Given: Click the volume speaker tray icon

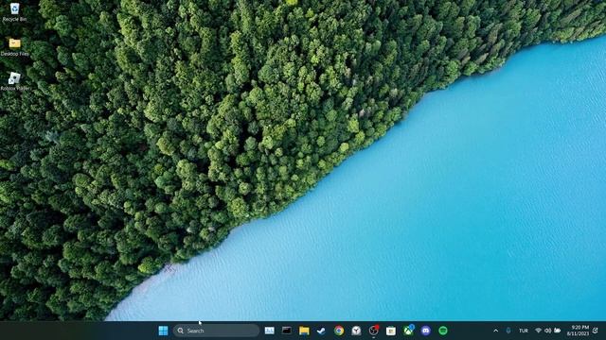Looking at the screenshot, I should pyautogui.click(x=547, y=331).
